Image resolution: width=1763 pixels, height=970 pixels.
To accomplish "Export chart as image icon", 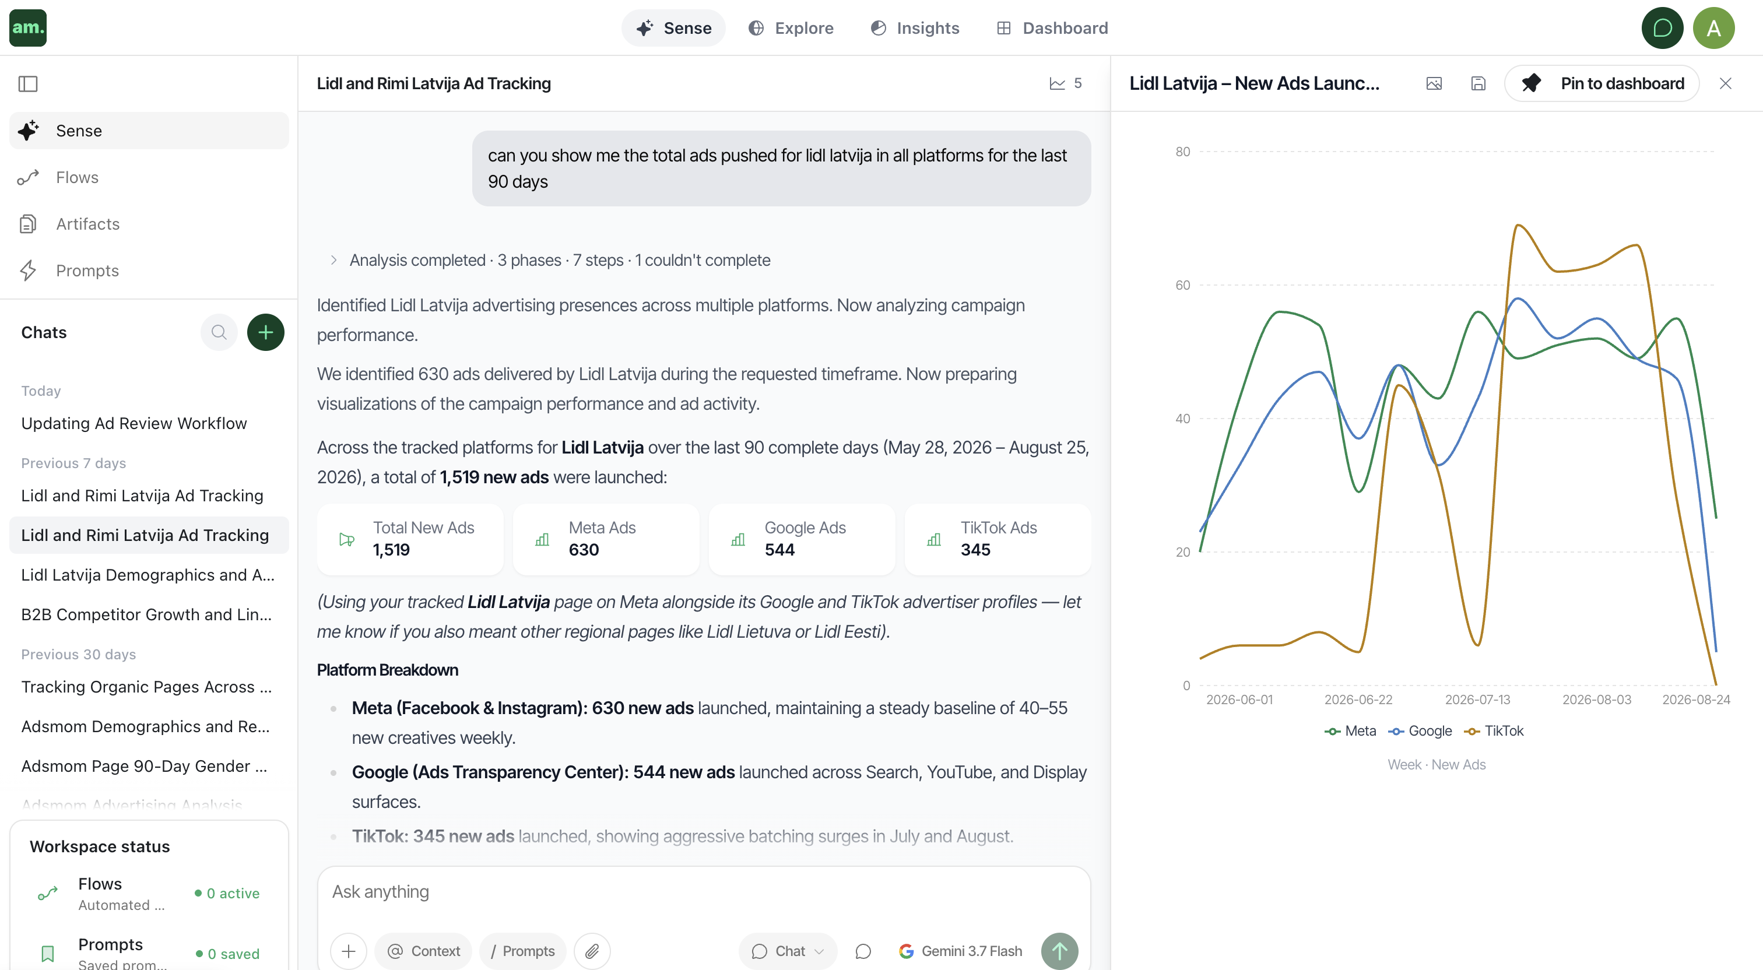I will pyautogui.click(x=1434, y=83).
